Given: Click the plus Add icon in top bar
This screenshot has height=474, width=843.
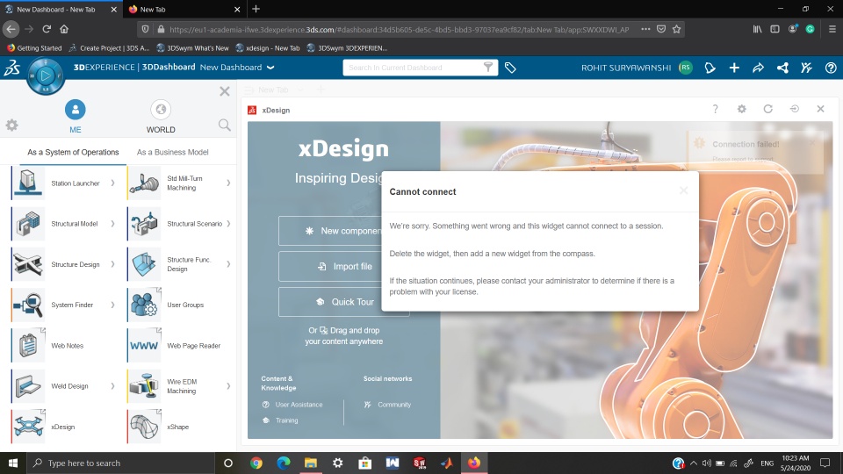Looking at the screenshot, I should coord(734,68).
